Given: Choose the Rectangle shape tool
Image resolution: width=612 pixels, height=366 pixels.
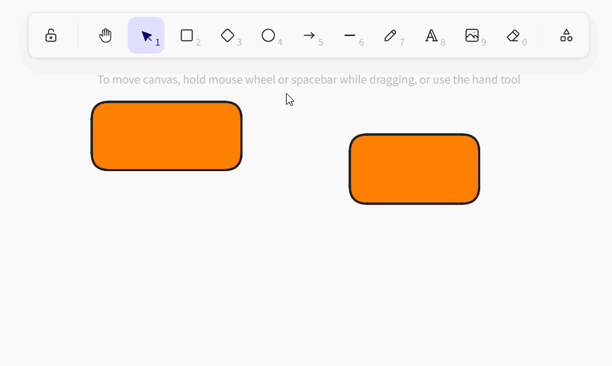Looking at the screenshot, I should (187, 35).
